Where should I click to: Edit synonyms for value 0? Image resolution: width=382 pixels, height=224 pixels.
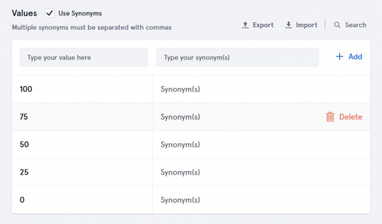(180, 200)
